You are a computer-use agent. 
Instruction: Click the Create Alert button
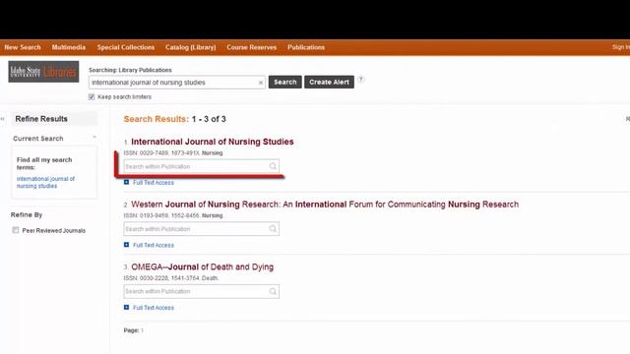pos(329,82)
